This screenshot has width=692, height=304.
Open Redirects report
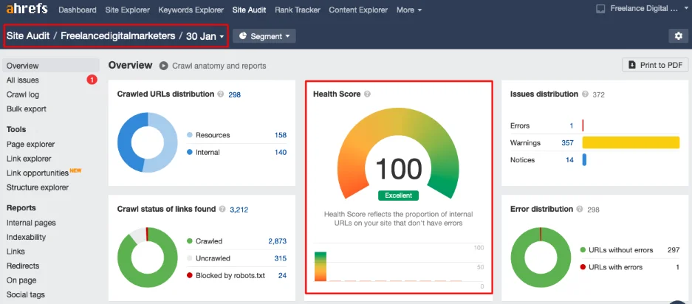click(x=23, y=266)
